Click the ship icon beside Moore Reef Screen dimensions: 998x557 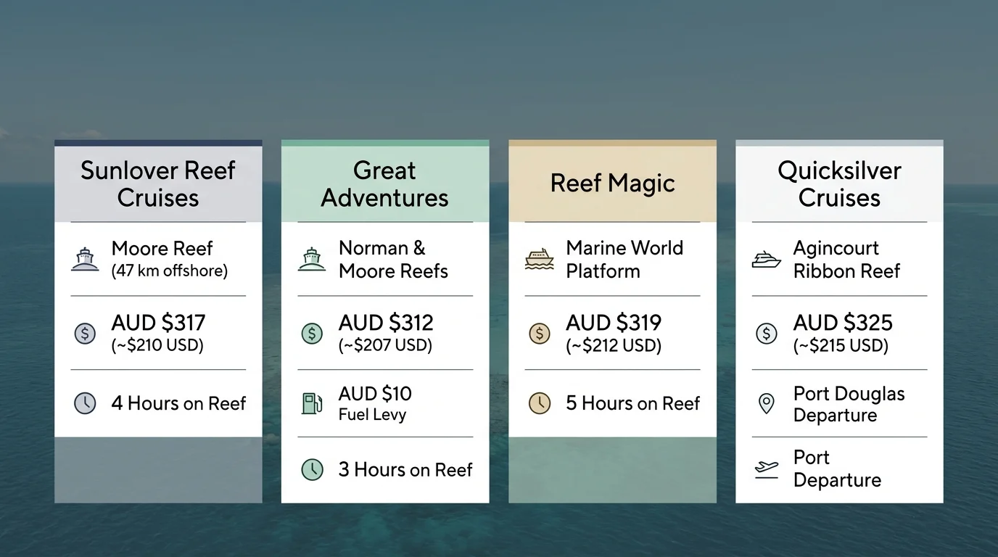point(85,259)
